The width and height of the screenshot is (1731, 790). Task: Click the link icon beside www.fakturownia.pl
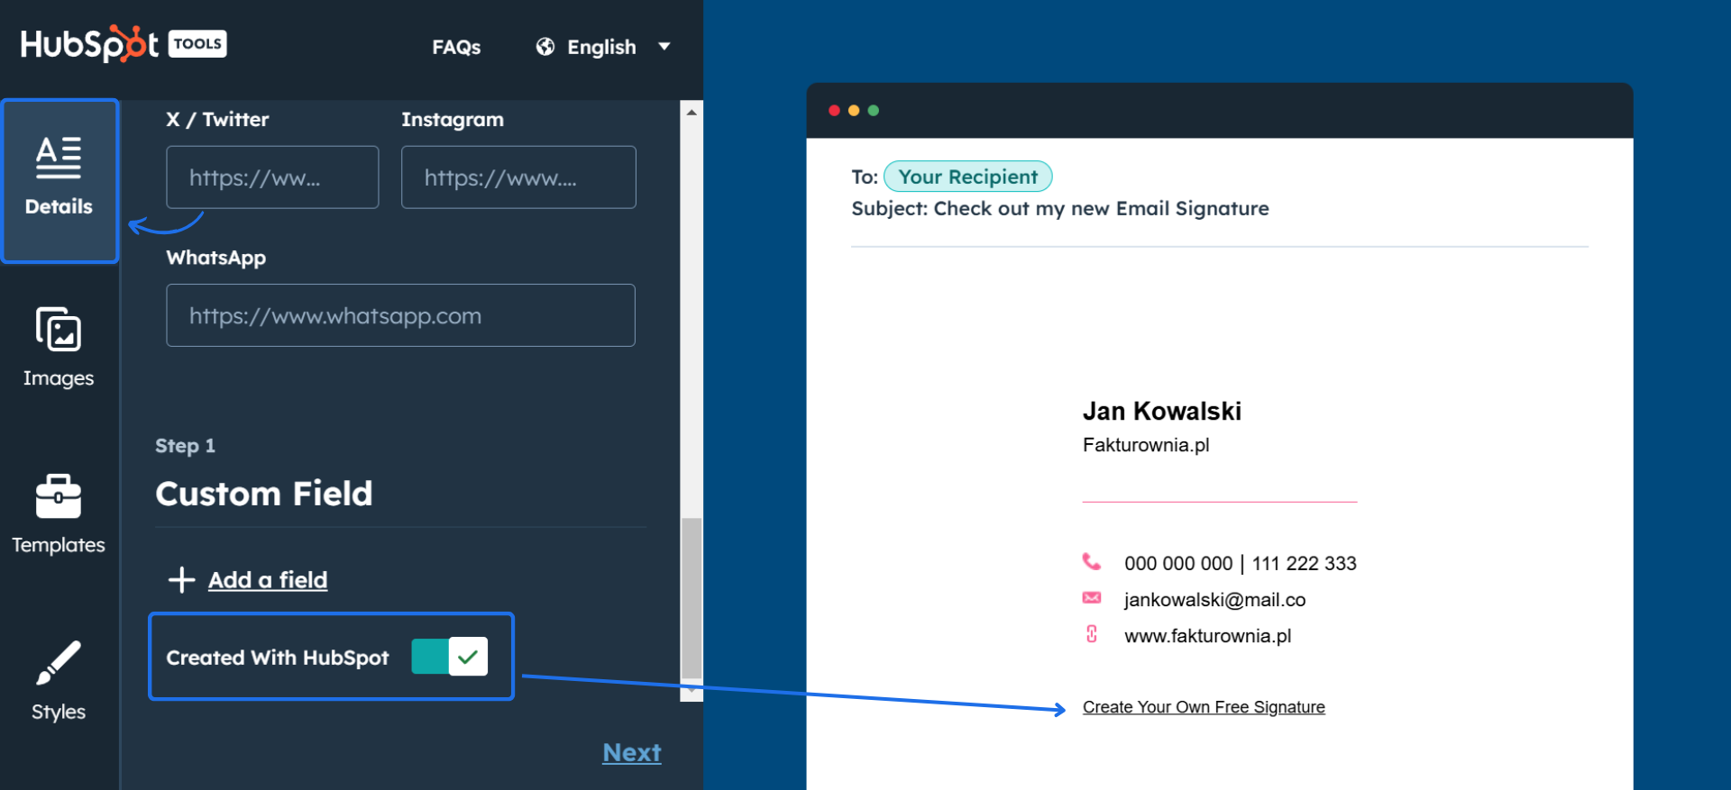pos(1092,634)
